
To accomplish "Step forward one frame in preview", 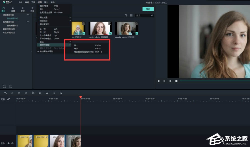I will 164,81.
